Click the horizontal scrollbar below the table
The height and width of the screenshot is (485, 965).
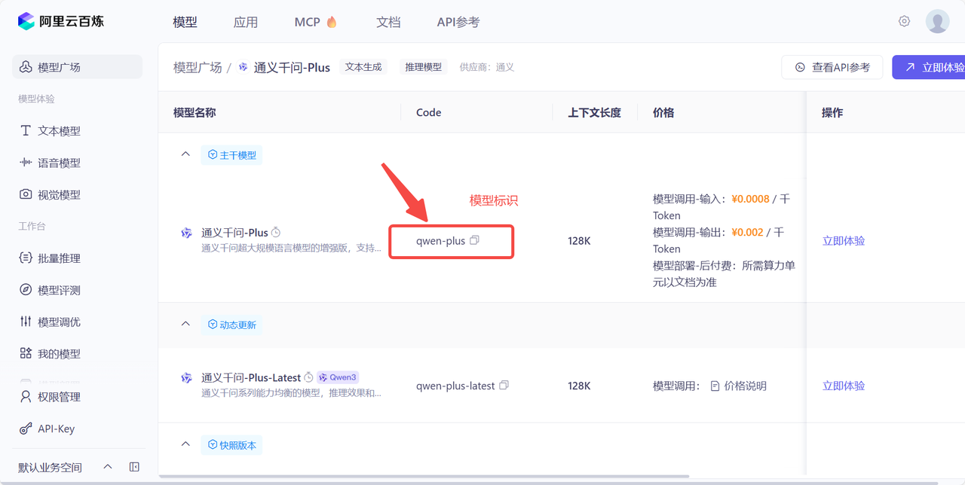424,476
